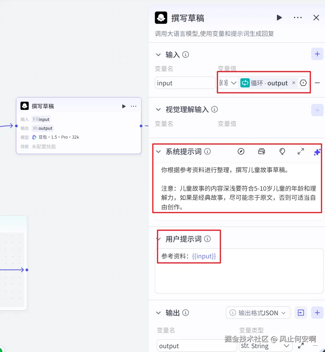This screenshot has height=352, width=325.
Task: Collapse the 输出 section
Action: point(158,313)
